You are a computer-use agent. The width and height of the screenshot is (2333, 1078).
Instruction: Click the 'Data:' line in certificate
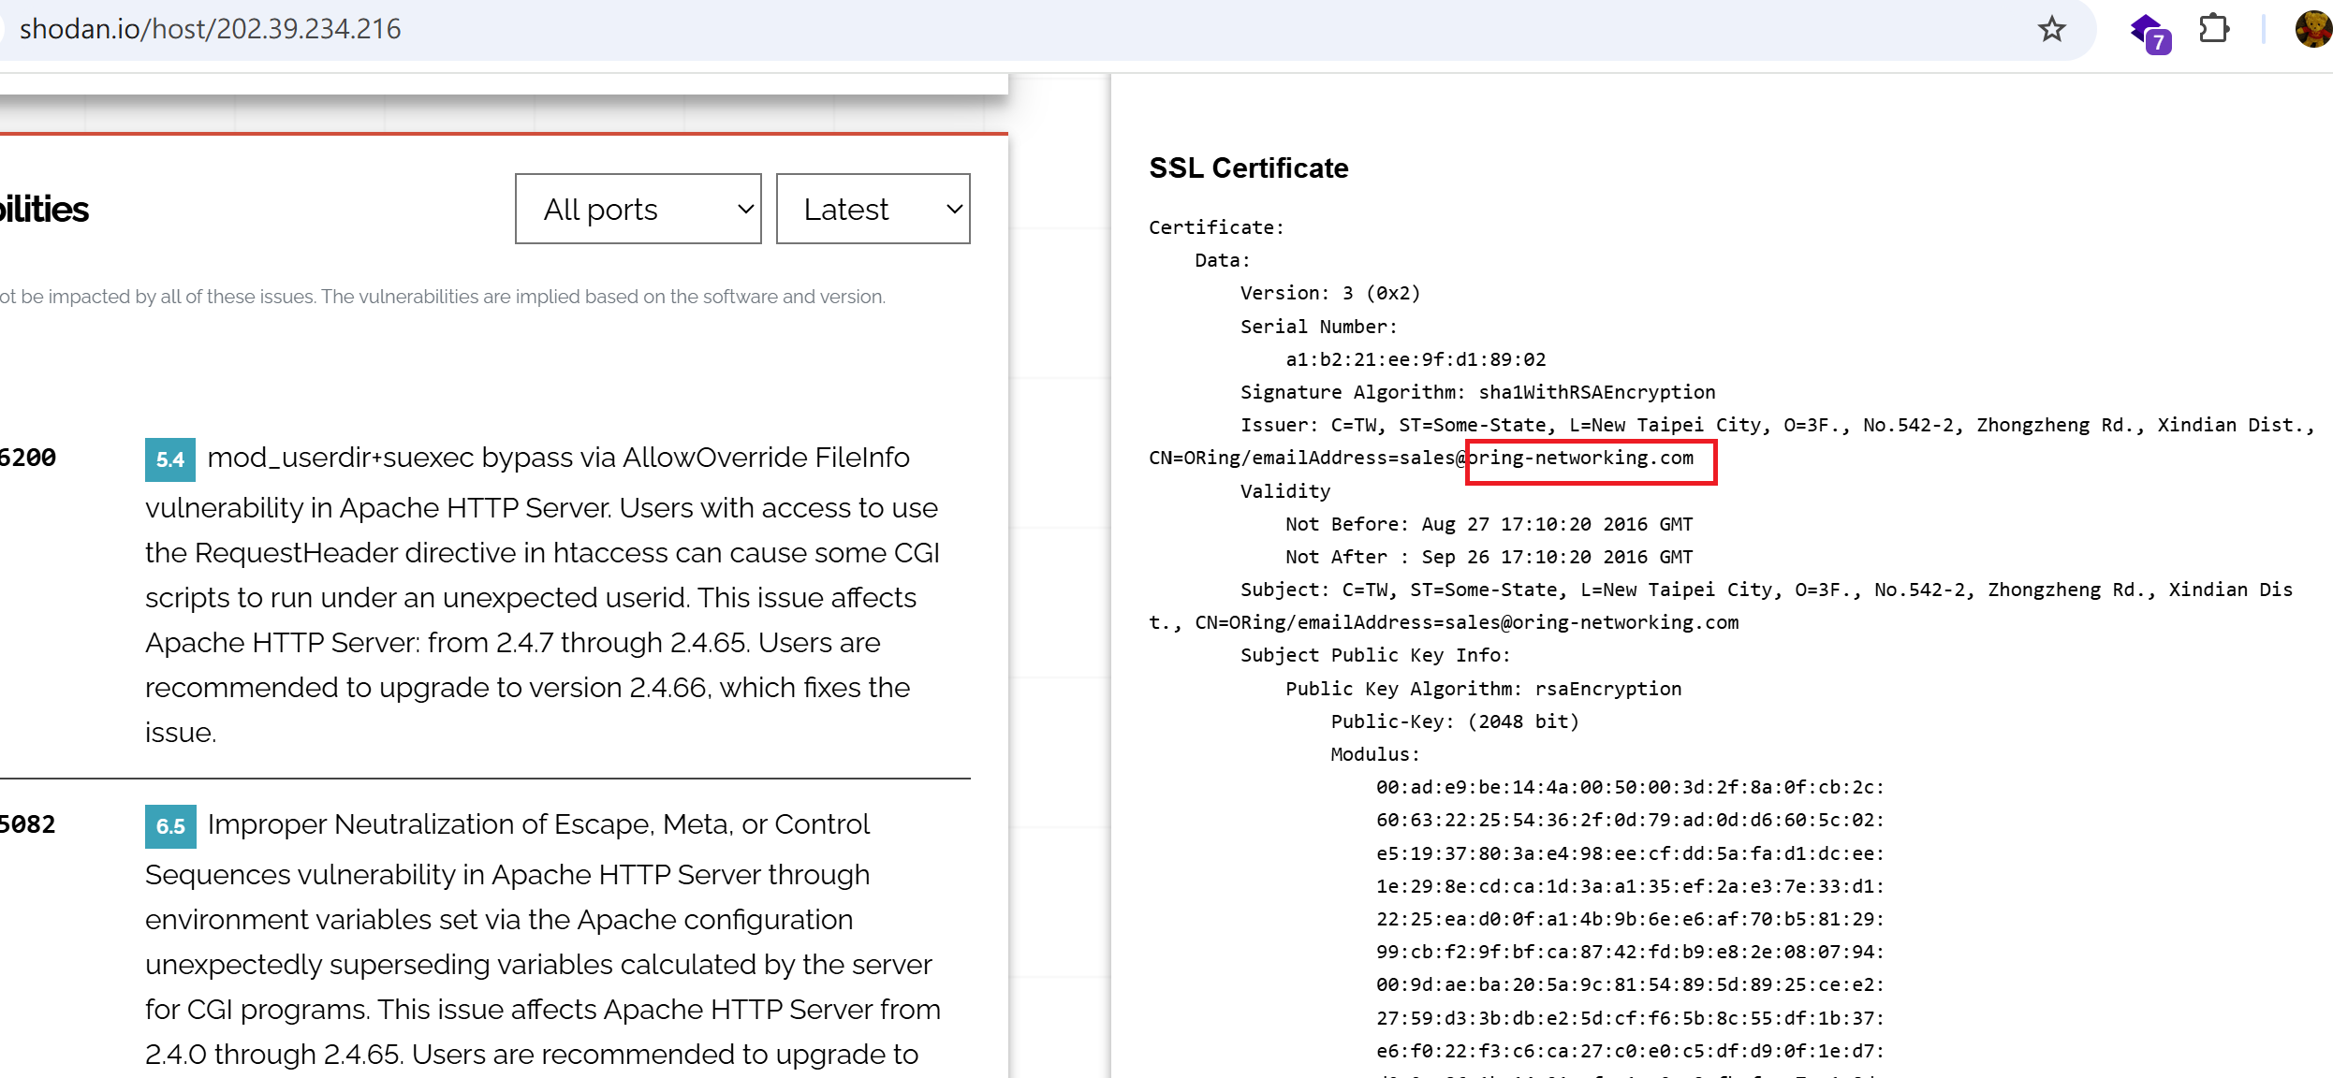(x=1222, y=260)
